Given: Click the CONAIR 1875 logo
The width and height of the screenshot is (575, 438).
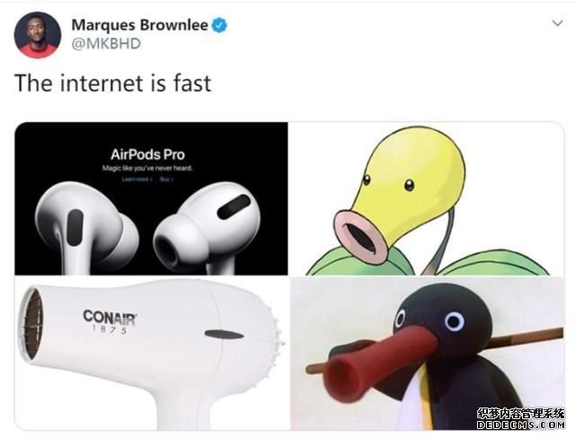Looking at the screenshot, I should point(110,321).
